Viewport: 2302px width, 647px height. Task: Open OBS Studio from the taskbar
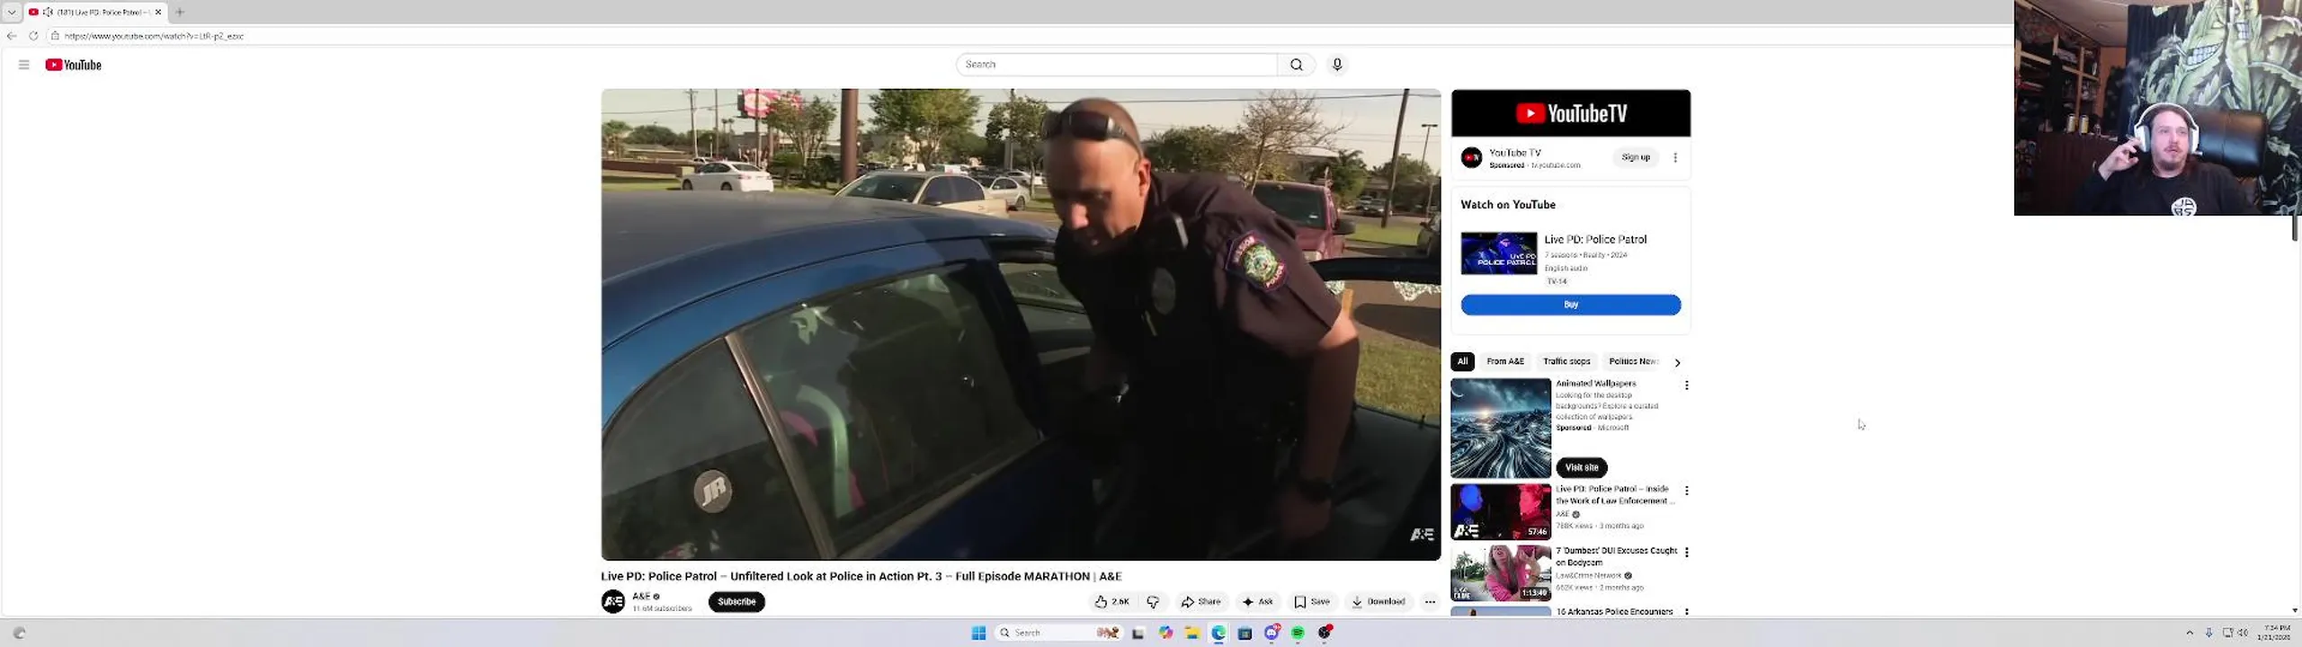tap(1325, 633)
